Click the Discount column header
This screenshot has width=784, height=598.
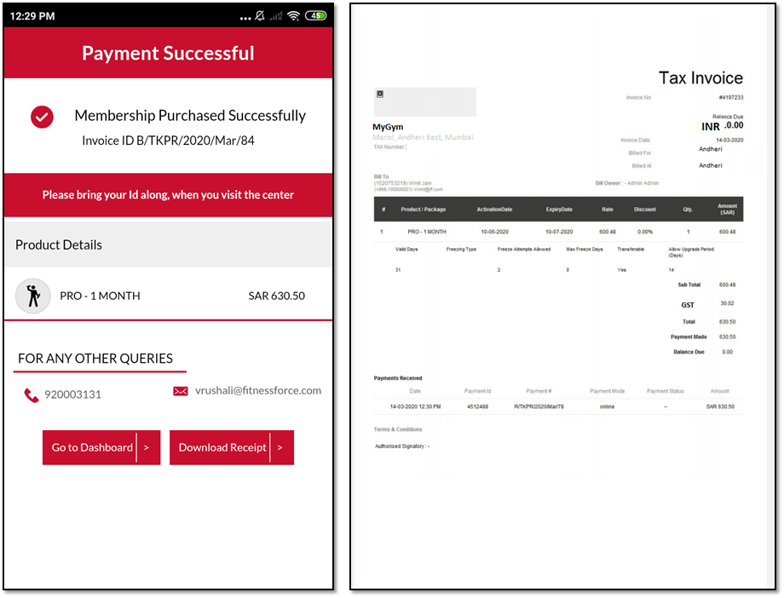pyautogui.click(x=645, y=210)
